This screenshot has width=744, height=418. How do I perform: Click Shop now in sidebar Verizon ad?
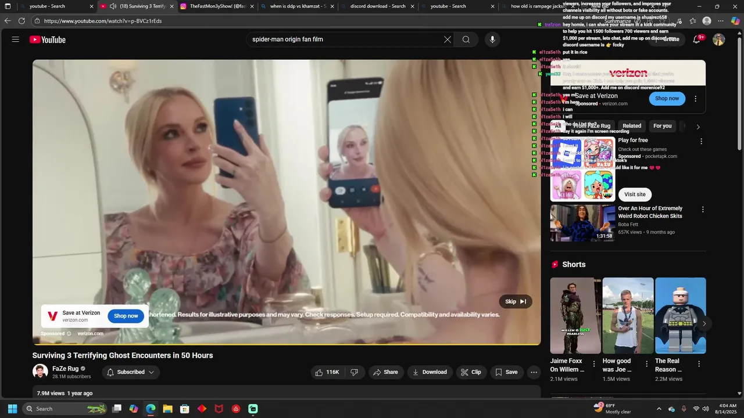click(x=667, y=99)
